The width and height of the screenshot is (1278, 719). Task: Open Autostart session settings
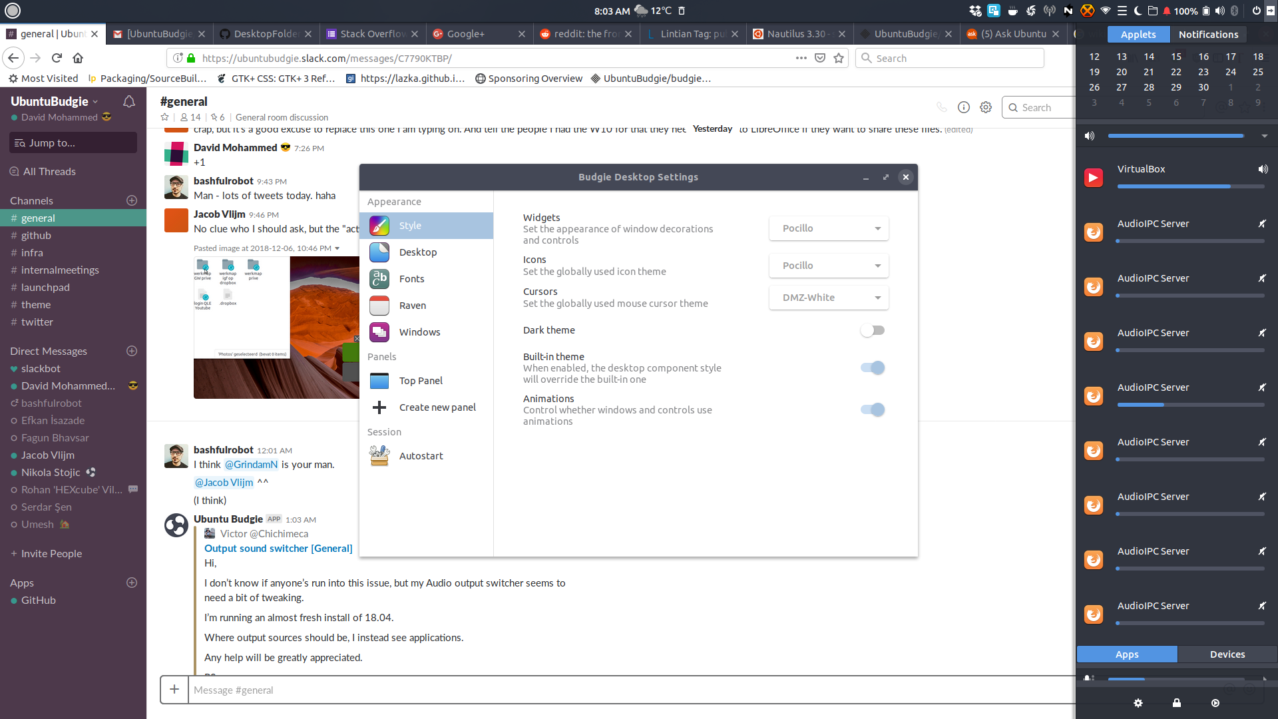(427, 456)
